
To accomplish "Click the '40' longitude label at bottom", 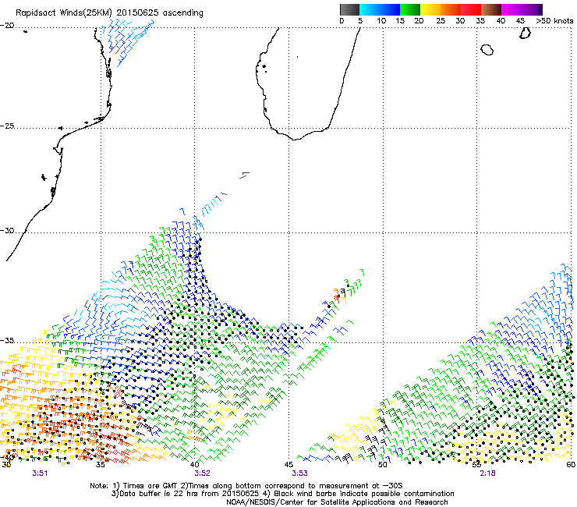I will pyautogui.click(x=195, y=465).
